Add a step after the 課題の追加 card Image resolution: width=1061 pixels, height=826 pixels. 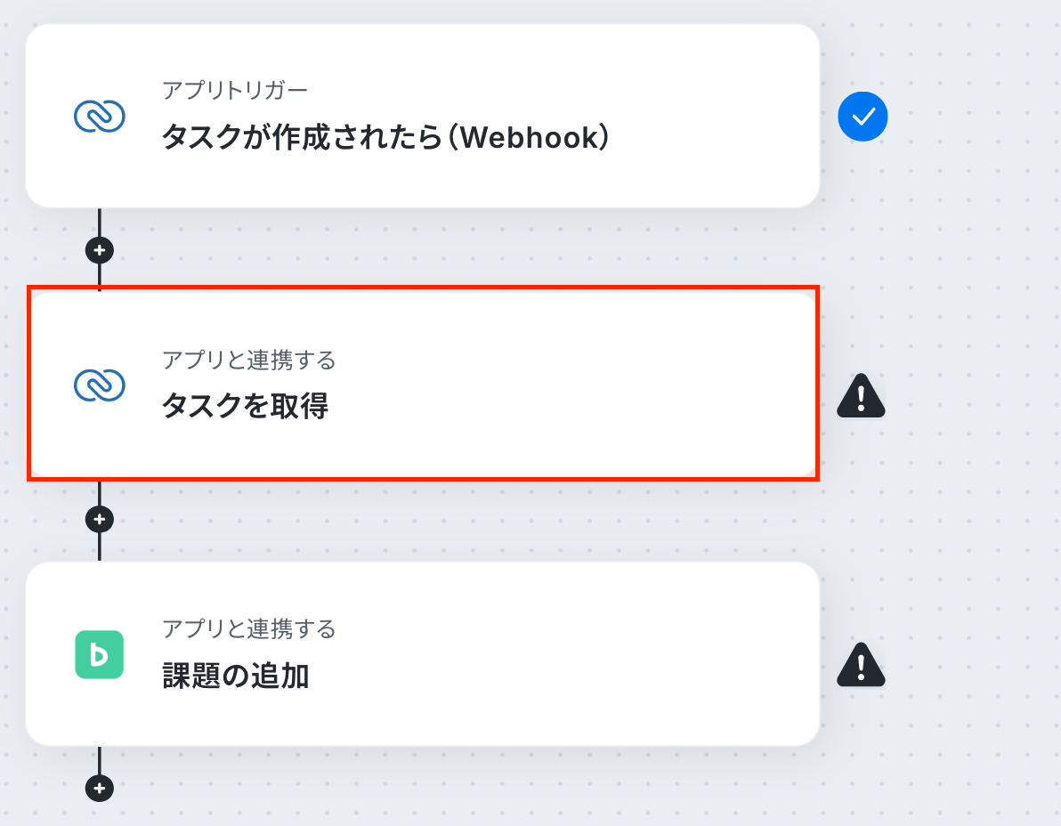click(x=100, y=788)
